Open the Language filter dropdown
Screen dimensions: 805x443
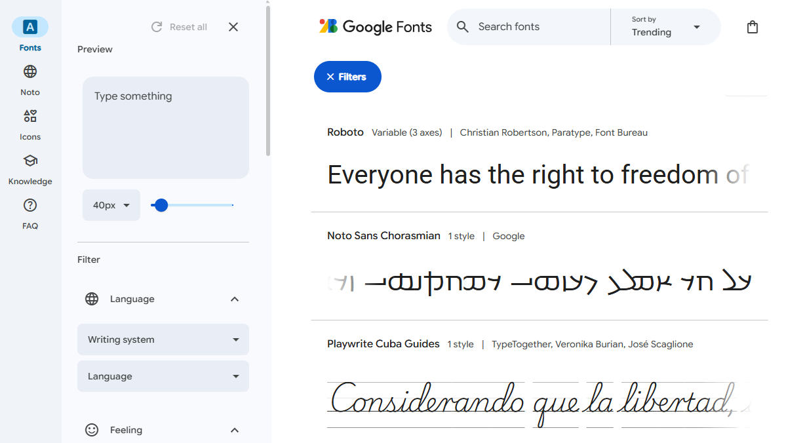[x=163, y=376]
